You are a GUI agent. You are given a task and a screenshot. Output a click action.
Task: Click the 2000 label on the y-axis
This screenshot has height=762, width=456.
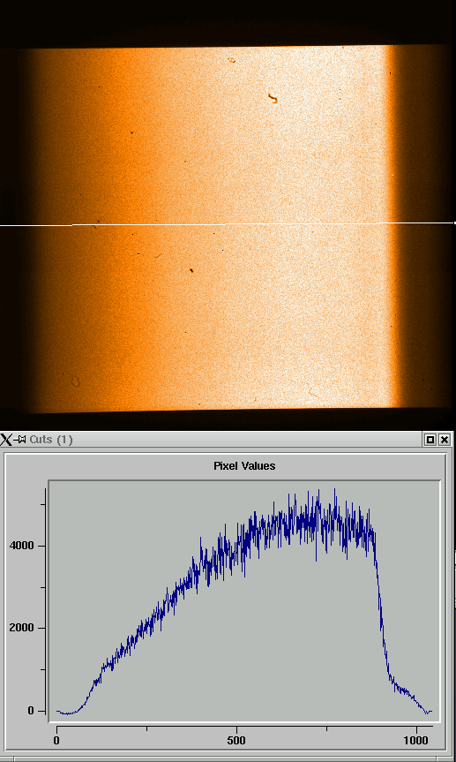point(21,628)
